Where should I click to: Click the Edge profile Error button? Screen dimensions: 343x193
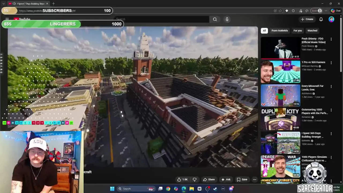pyautogui.click(x=317, y=11)
